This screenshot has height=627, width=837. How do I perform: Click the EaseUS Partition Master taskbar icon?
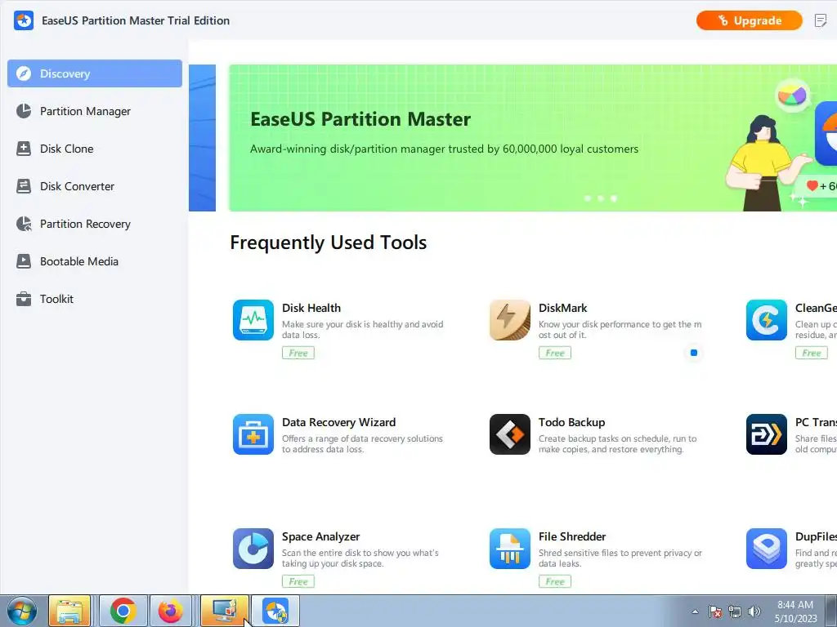pos(275,611)
